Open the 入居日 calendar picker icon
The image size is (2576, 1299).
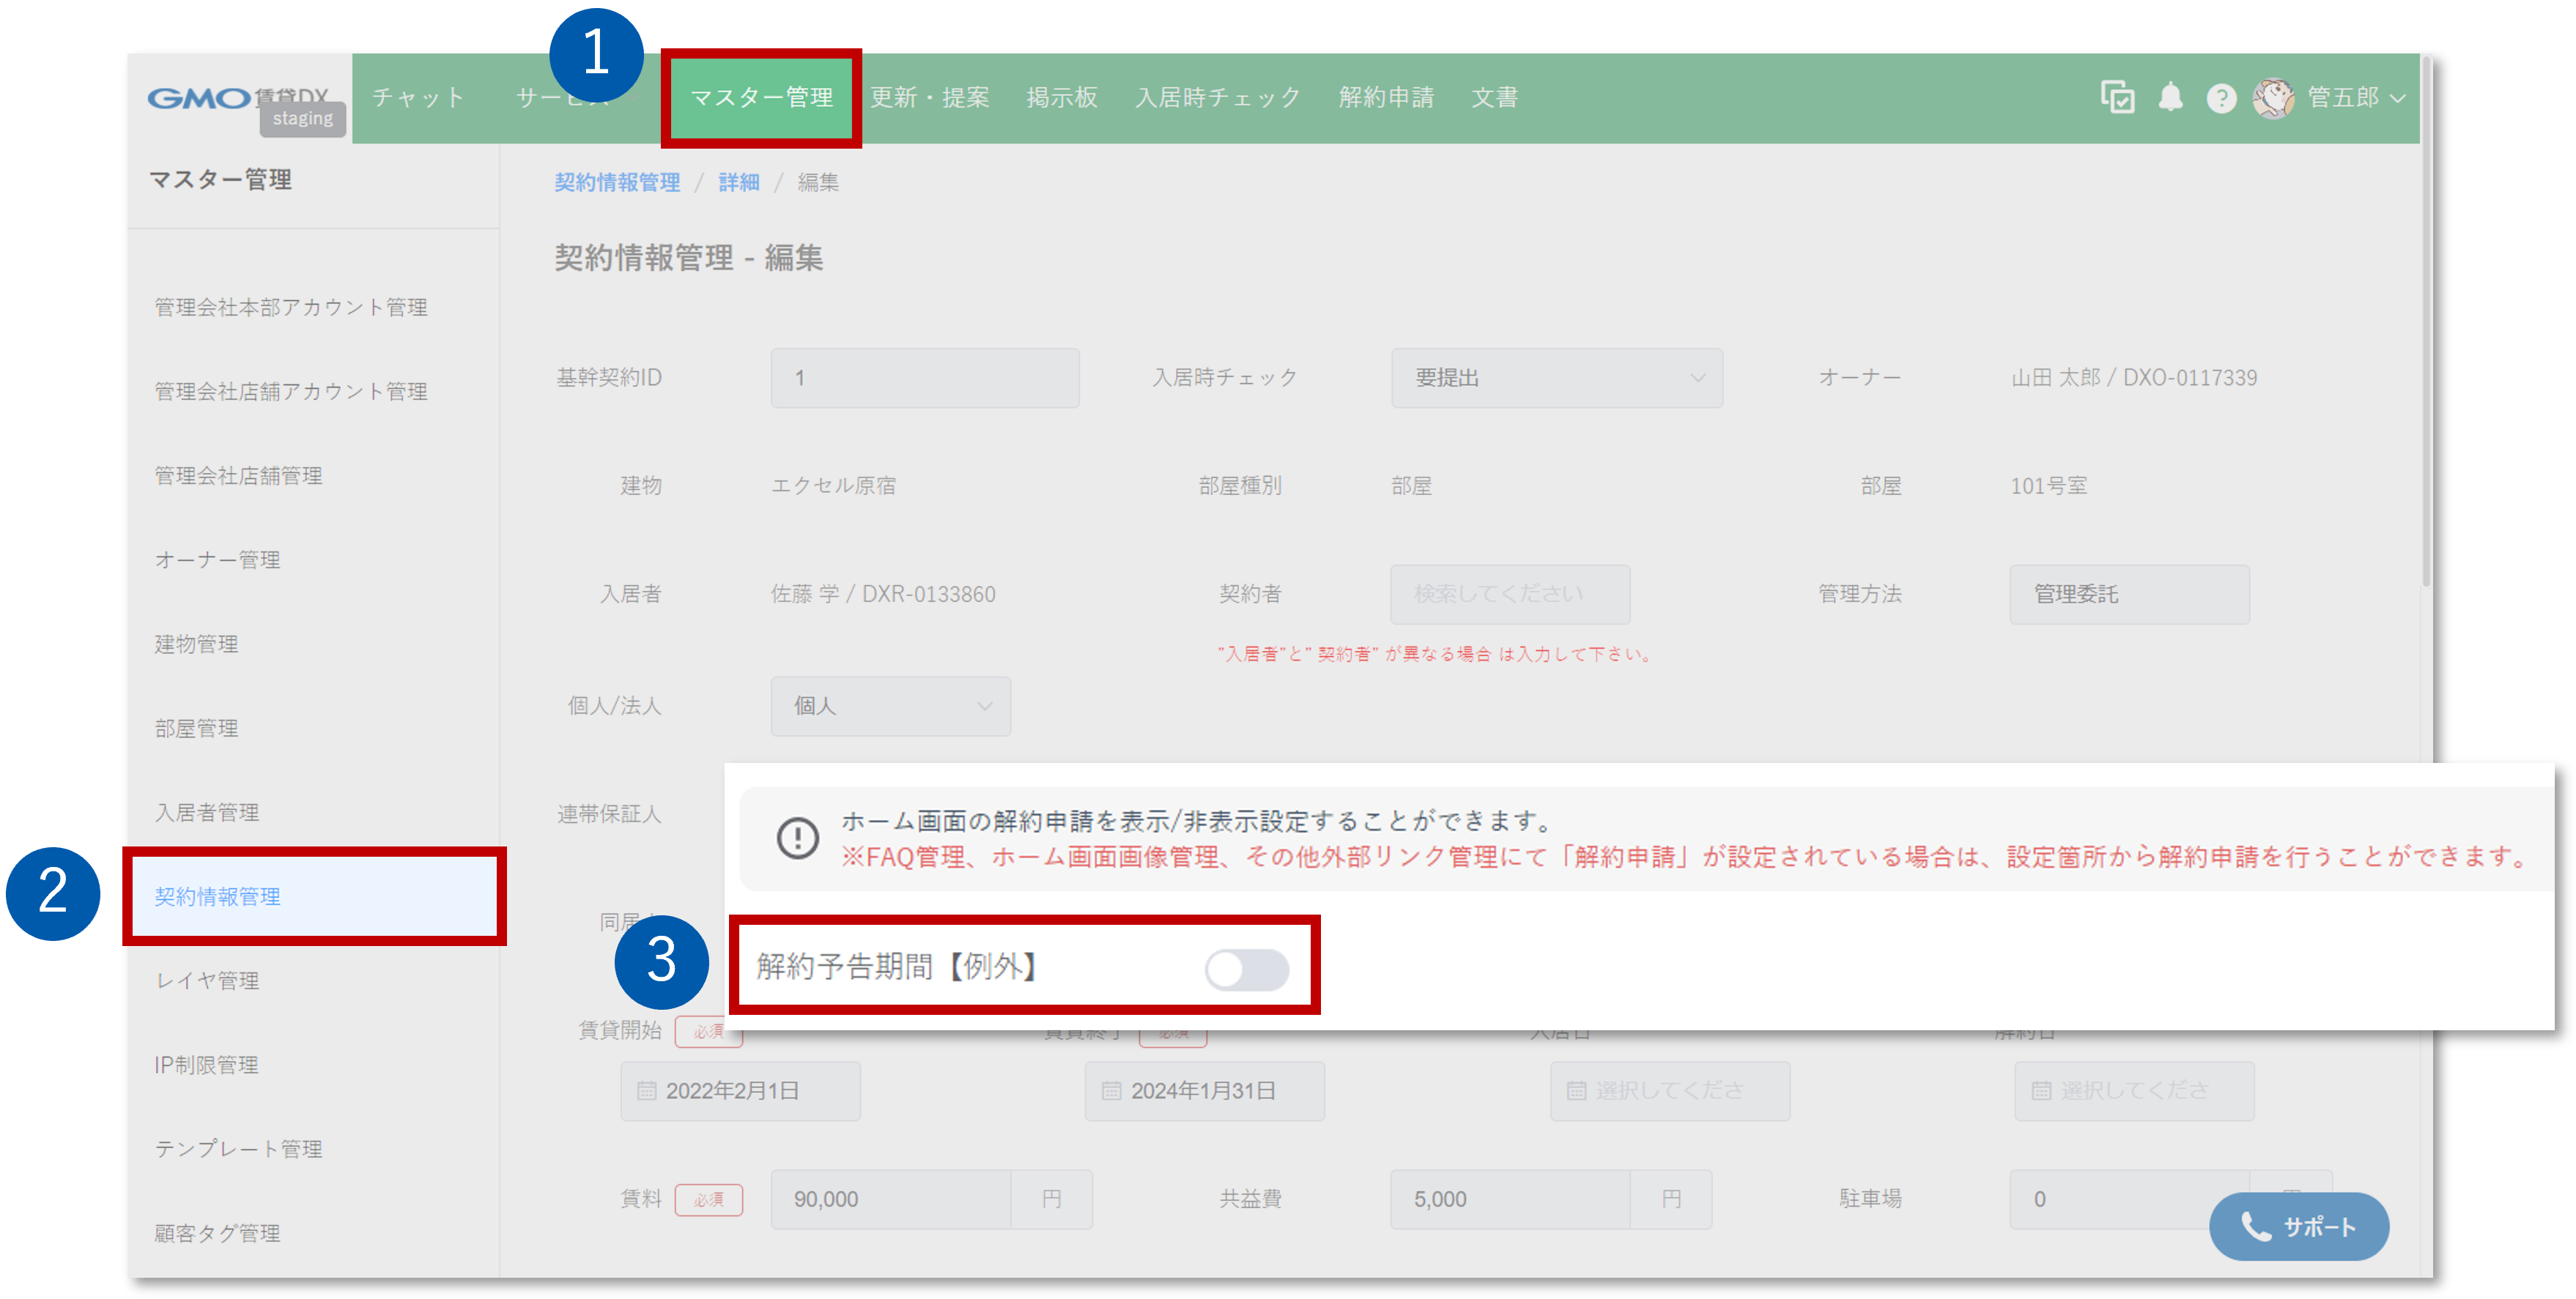1577,1090
